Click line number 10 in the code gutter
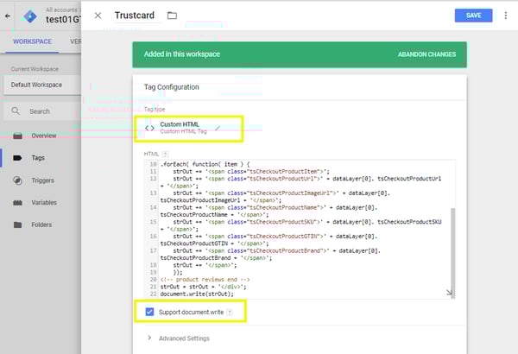The width and height of the screenshot is (518, 354). coord(153,164)
